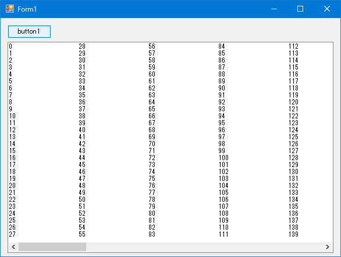Viewport: 341px width, 257px height.
Task: Click the horizontal scrollbar thumb
Action: click(x=52, y=247)
